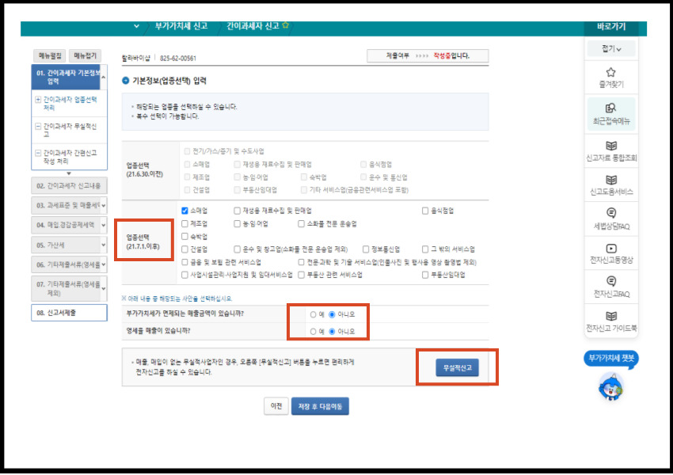Click the 무실적신고 button
Screen dimensions: 673x475
[x=458, y=367]
